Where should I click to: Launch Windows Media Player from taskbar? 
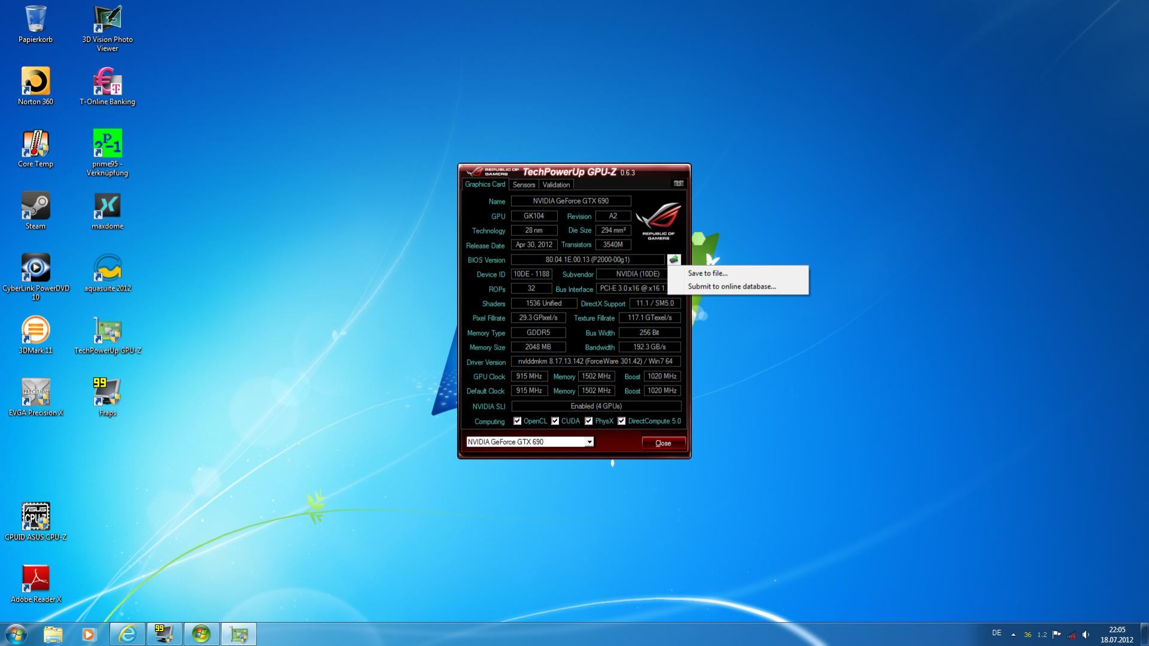(x=89, y=634)
